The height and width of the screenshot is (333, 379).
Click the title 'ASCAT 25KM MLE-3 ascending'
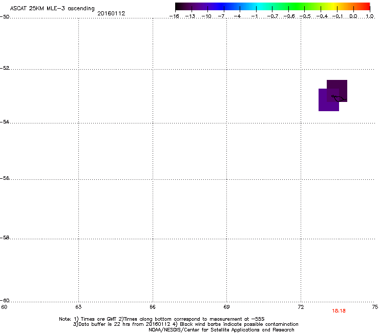(52, 9)
